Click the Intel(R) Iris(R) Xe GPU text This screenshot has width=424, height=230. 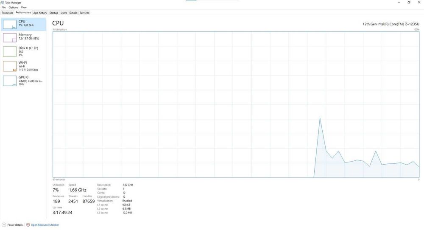pos(31,81)
